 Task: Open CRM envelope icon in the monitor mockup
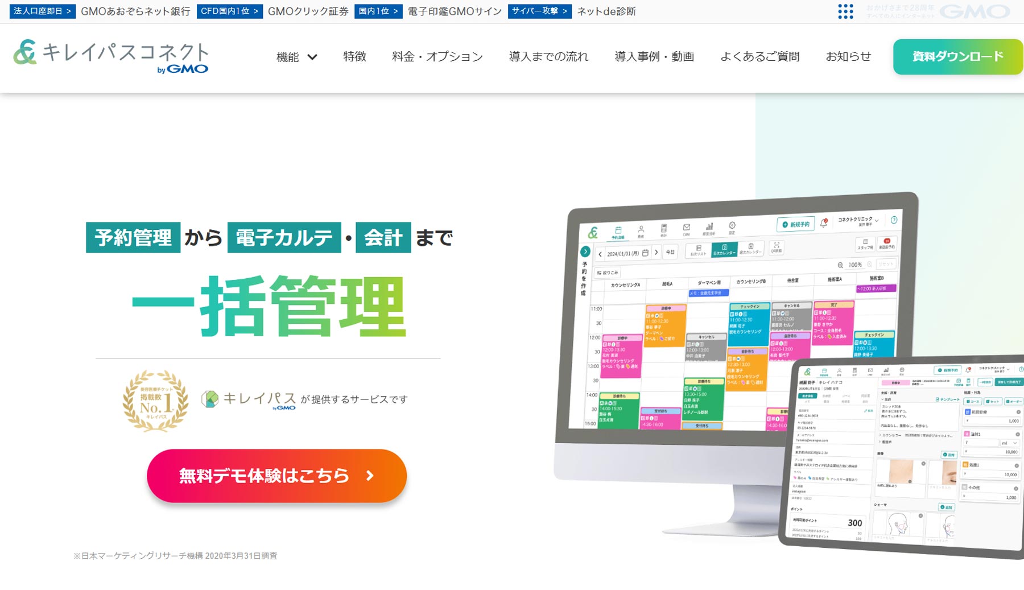(x=687, y=229)
